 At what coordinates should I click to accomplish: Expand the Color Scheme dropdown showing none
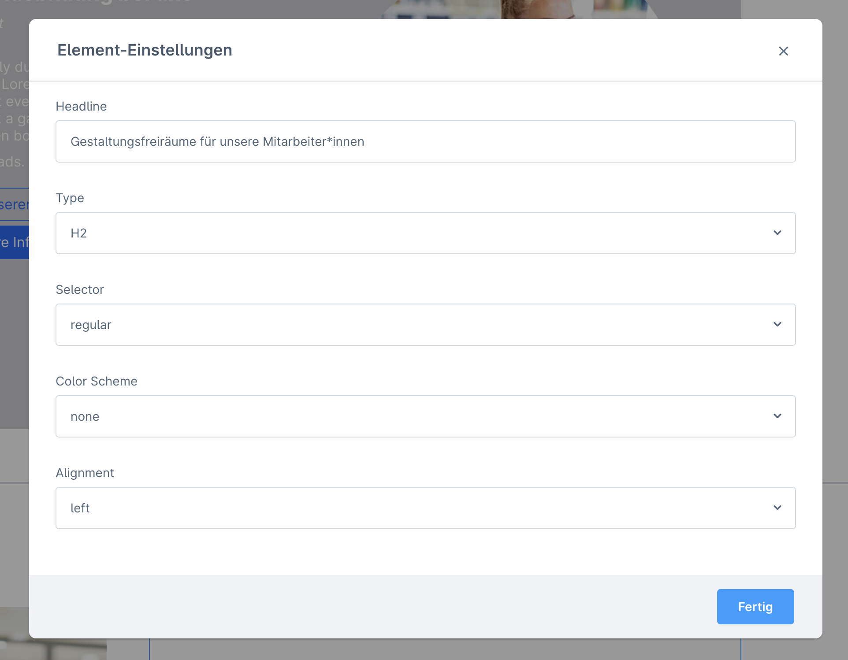pyautogui.click(x=425, y=416)
